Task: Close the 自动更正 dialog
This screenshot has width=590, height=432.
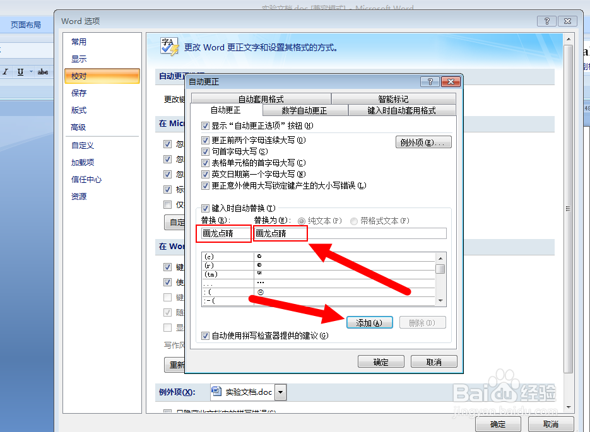Action: point(451,81)
